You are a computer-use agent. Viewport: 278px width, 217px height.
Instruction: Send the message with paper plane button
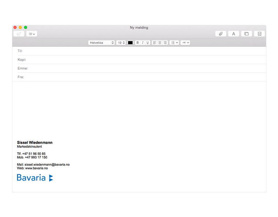(19, 34)
